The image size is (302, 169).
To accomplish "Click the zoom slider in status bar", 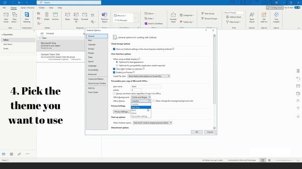I will tap(283, 160).
